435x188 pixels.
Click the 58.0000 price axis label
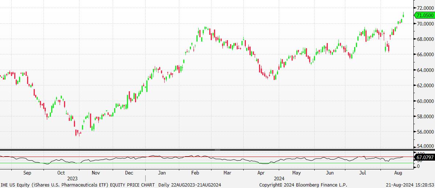(425, 116)
